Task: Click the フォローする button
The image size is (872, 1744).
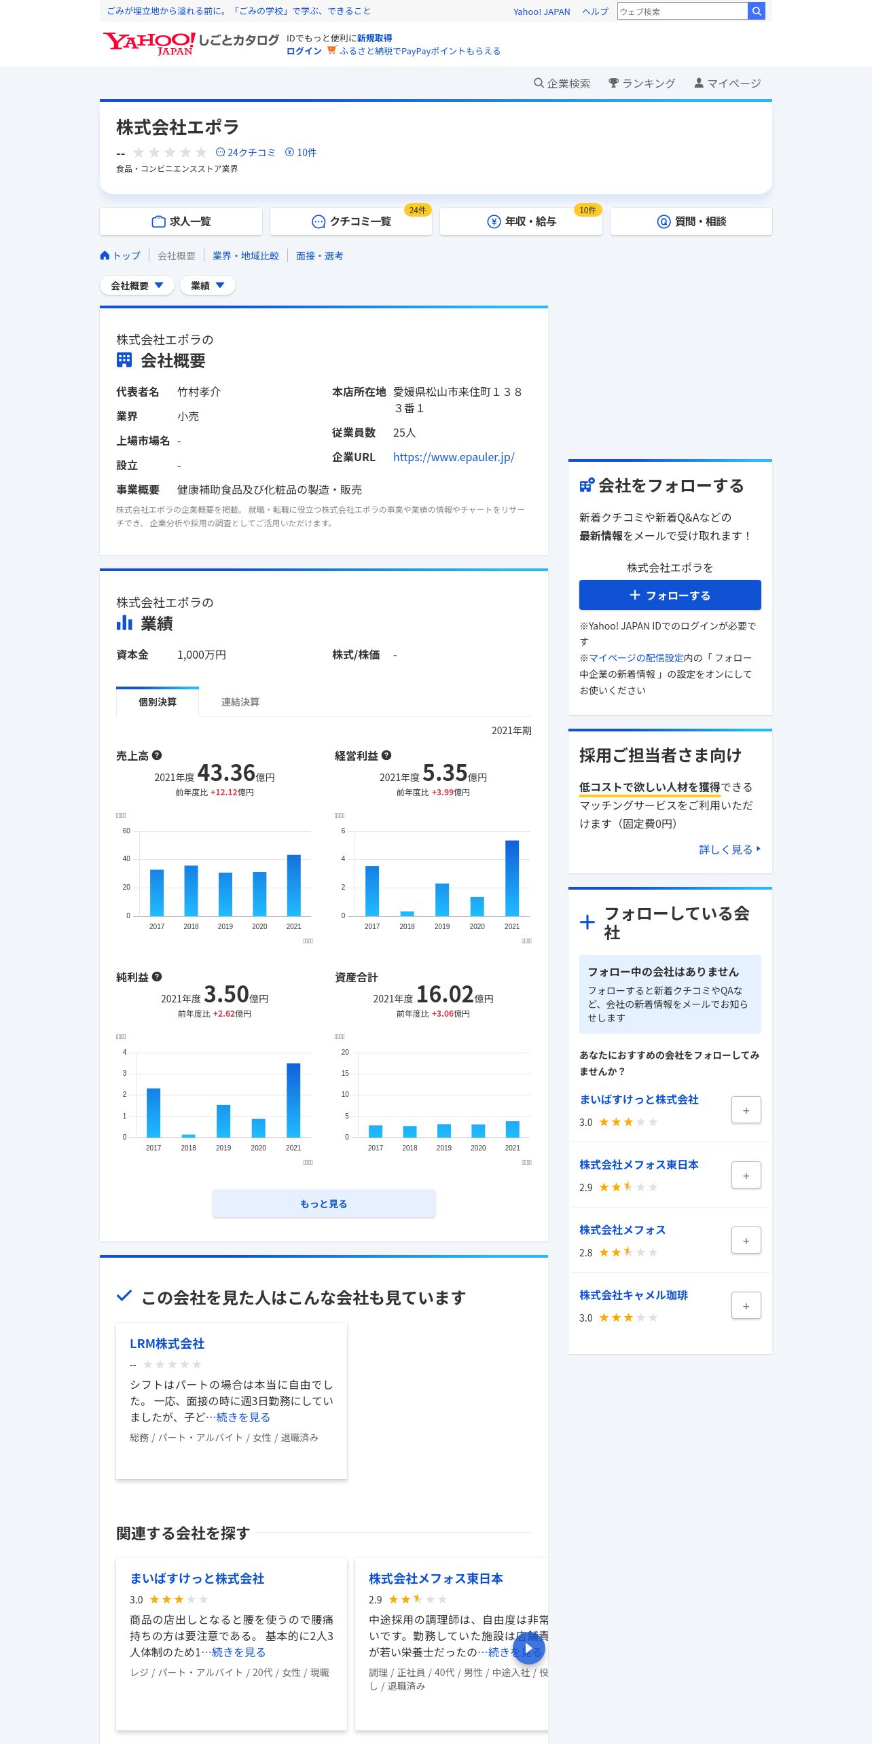Action: tap(670, 595)
